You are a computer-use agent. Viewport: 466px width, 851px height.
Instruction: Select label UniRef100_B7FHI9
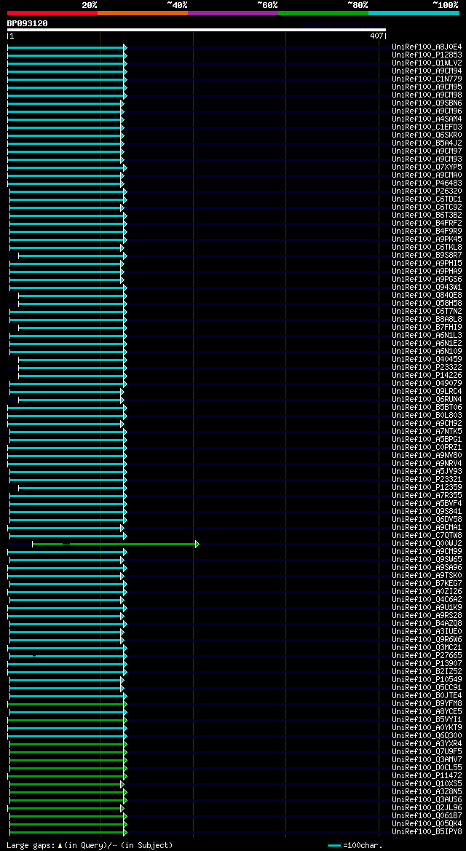coord(427,328)
